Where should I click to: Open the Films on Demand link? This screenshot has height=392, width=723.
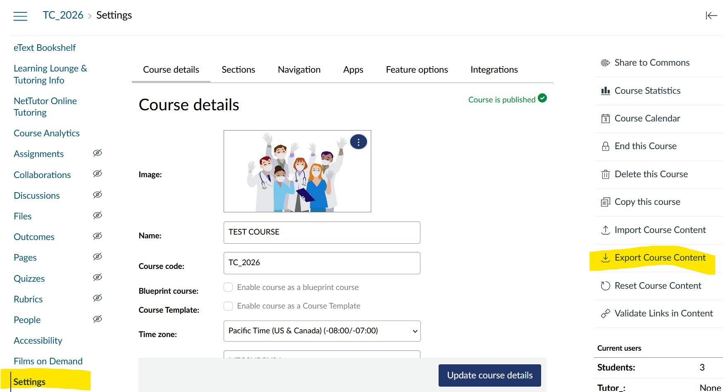[x=48, y=361]
